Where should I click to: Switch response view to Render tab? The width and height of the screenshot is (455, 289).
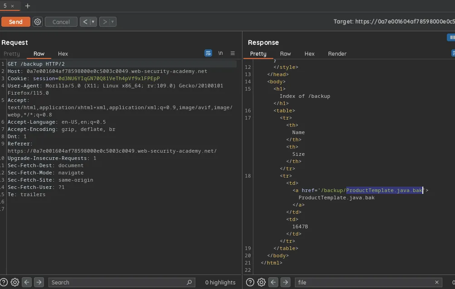[337, 54]
